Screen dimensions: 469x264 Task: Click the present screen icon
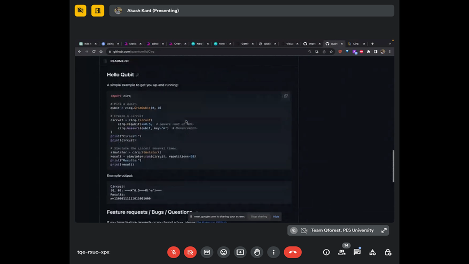pyautogui.click(x=240, y=252)
